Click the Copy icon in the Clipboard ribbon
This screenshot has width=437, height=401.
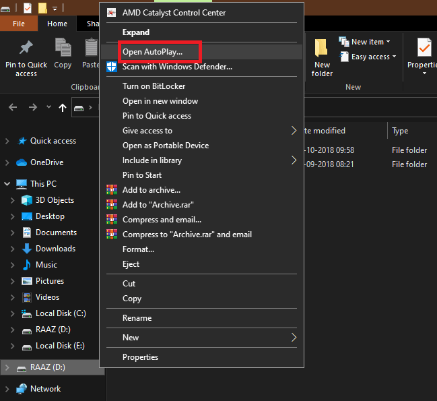[63, 47]
